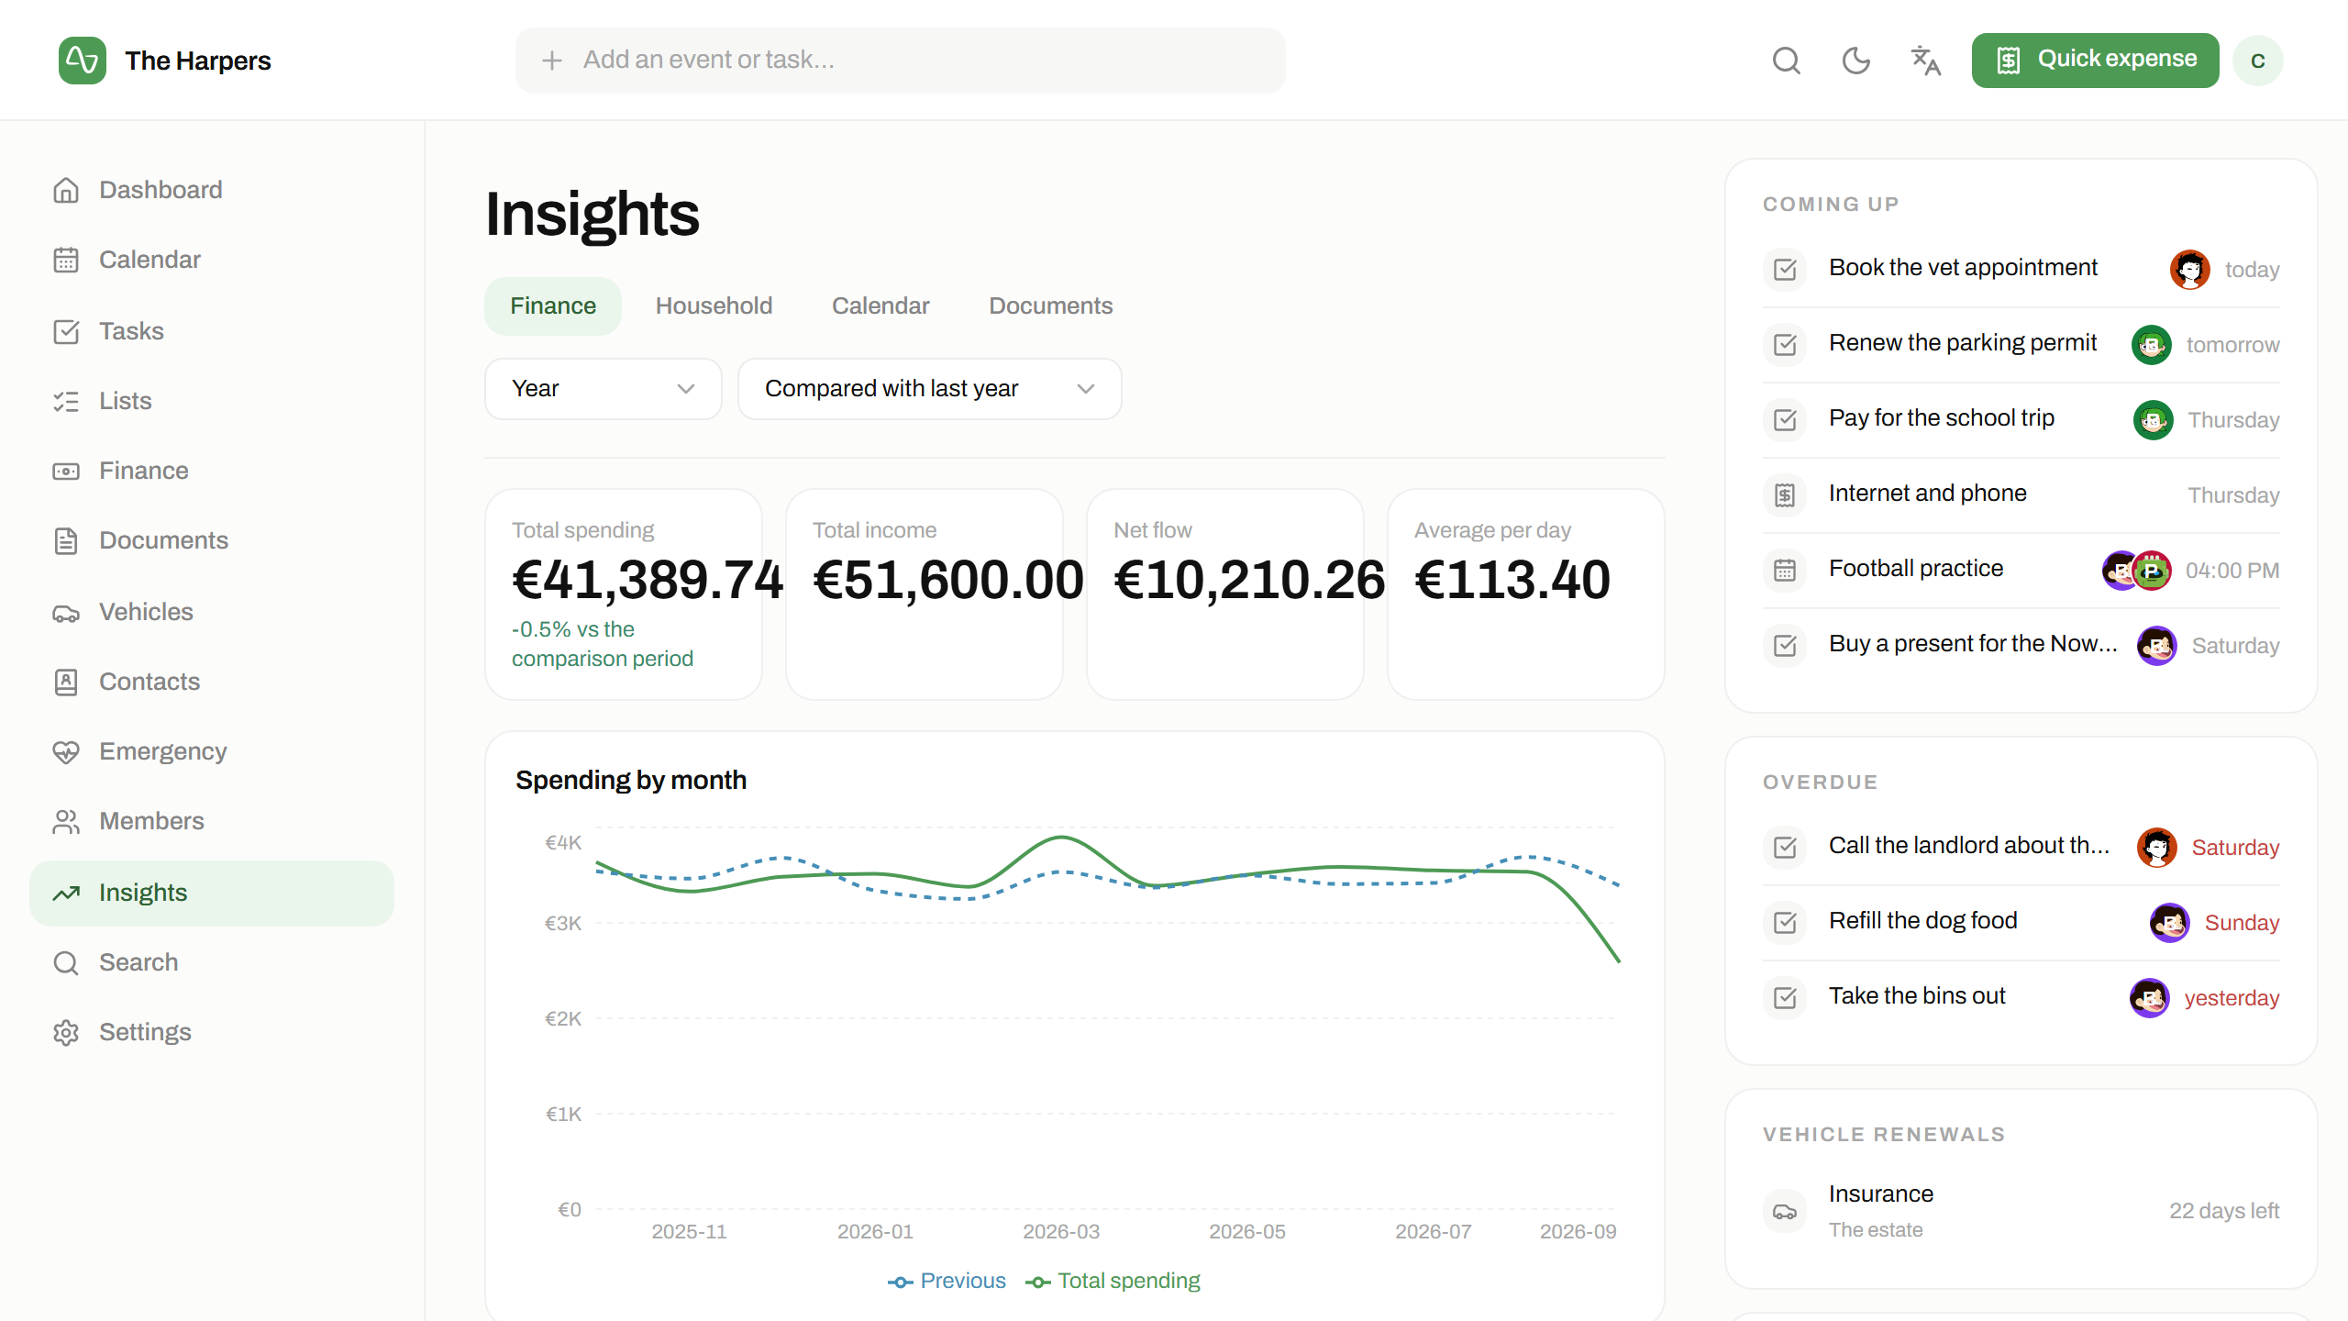
Task: Expand the Year period dropdown
Action: coord(603,389)
